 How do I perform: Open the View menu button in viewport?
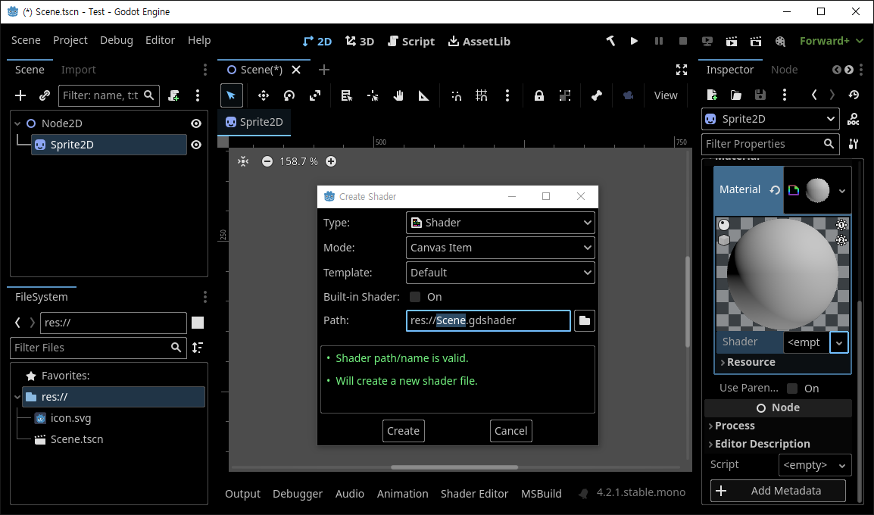coord(666,95)
